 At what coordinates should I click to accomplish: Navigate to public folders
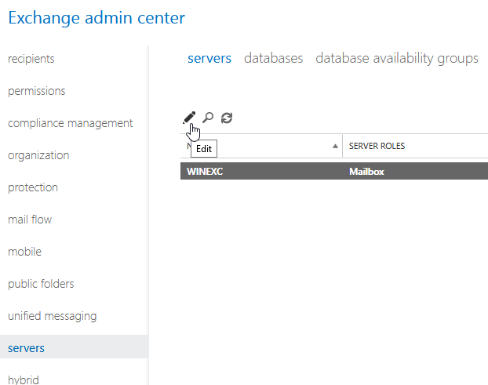(x=41, y=284)
